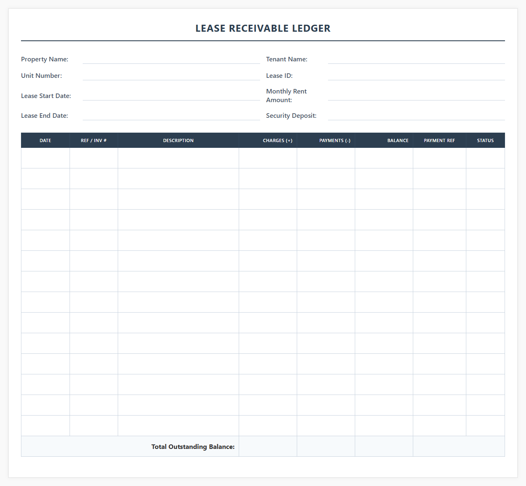This screenshot has height=486, width=526.
Task: Click the Lease End Date label
Action: point(44,116)
